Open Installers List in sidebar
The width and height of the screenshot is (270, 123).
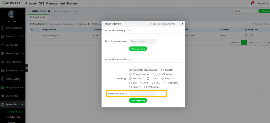(14, 117)
